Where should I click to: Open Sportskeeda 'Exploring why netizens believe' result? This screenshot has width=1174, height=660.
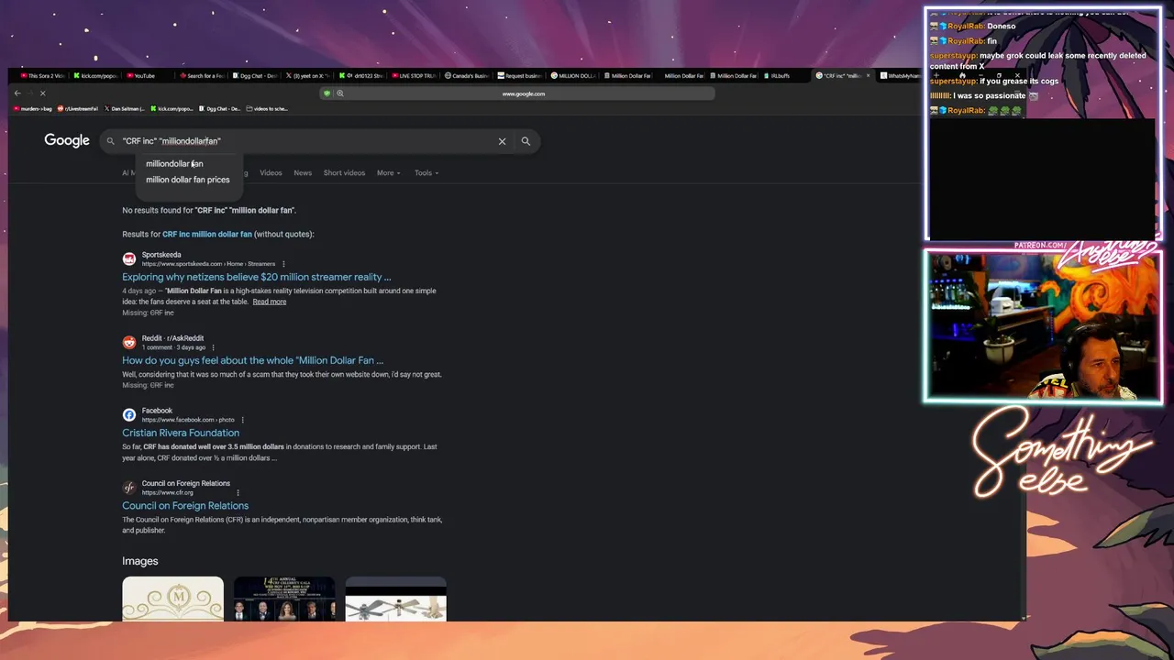coord(257,277)
